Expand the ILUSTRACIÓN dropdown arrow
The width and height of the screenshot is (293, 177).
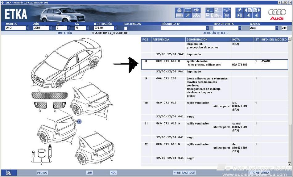click(115, 28)
